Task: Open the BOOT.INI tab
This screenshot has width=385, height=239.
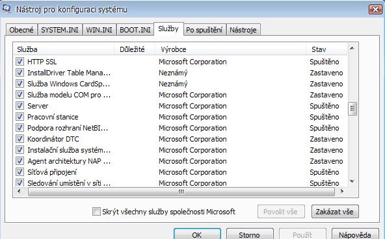Action: 135,30
